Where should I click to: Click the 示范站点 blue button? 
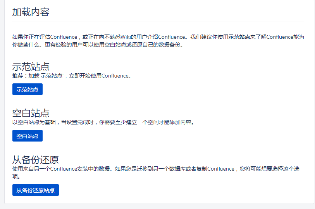pyautogui.click(x=28, y=89)
